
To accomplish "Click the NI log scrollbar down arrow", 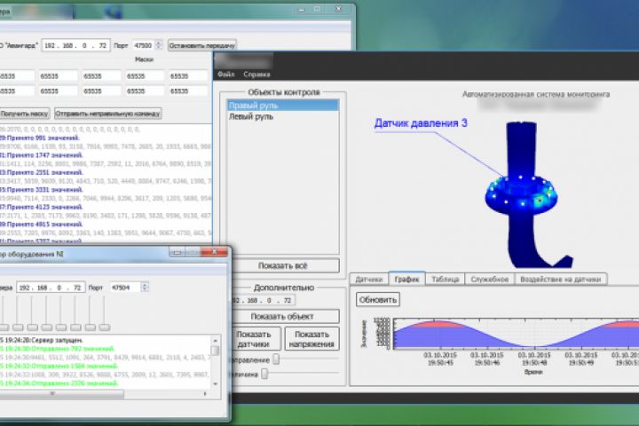I will pos(215,383).
